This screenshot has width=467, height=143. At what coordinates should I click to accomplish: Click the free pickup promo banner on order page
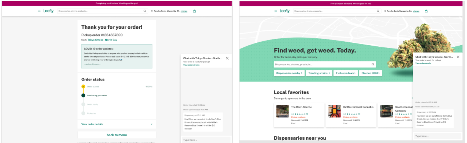[117, 3]
